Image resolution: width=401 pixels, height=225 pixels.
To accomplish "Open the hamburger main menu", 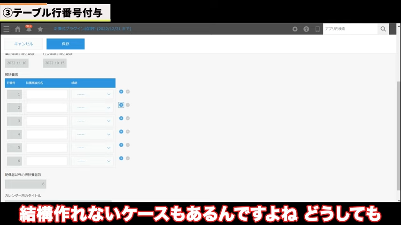I will pos(7,29).
